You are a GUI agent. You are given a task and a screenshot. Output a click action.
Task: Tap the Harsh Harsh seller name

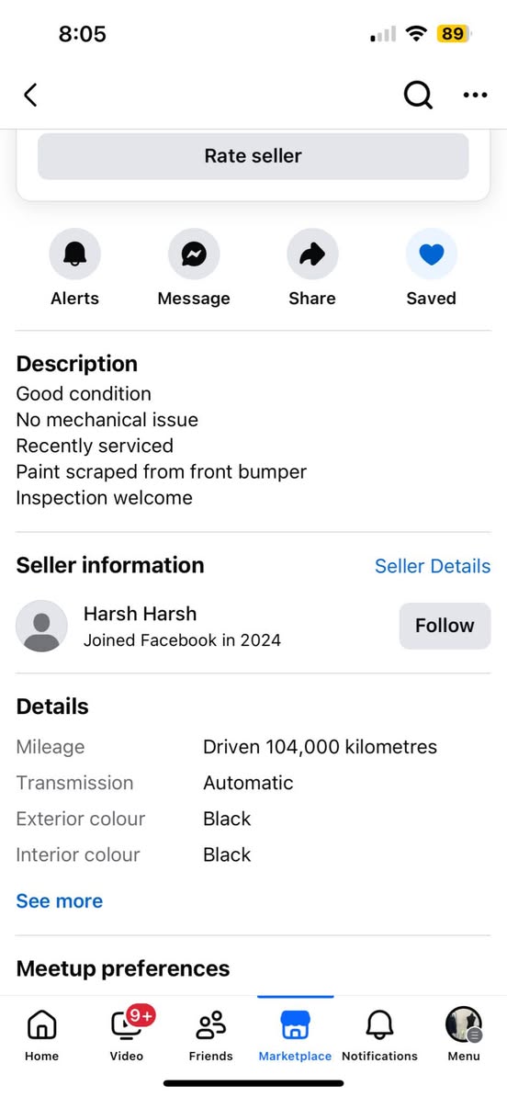[140, 614]
